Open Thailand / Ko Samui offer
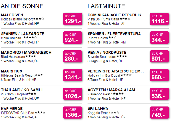 tap(22, 90)
